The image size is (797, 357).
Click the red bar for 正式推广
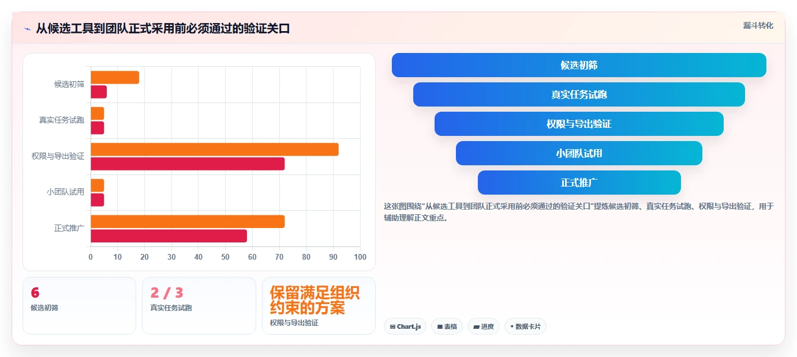coord(169,236)
